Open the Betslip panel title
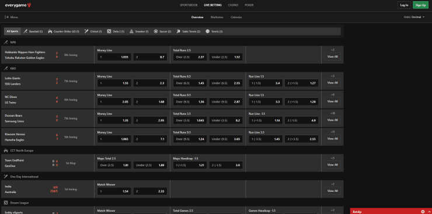Viewport: 432px width, 214px height. (357, 212)
